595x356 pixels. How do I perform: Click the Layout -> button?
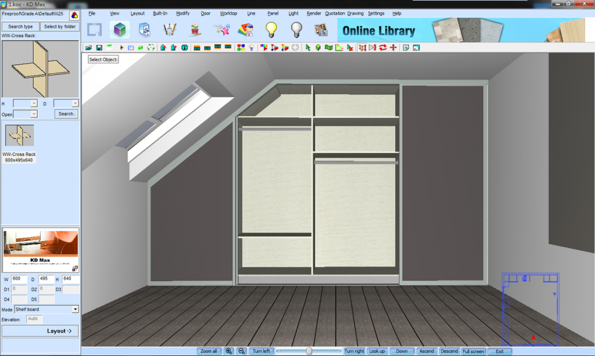pyautogui.click(x=40, y=331)
